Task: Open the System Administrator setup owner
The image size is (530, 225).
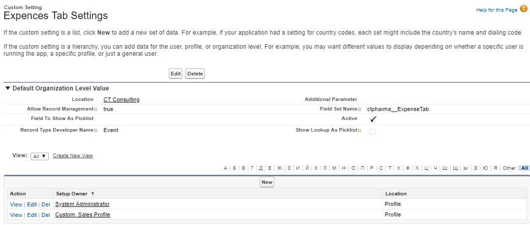Action: (82, 204)
